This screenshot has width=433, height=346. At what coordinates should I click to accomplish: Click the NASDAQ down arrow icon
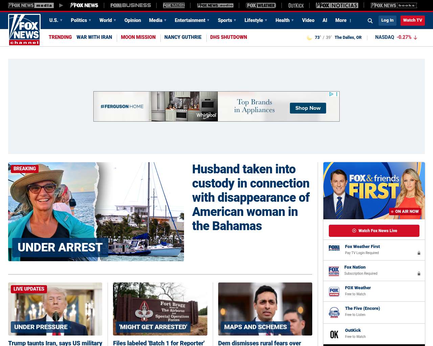point(415,38)
